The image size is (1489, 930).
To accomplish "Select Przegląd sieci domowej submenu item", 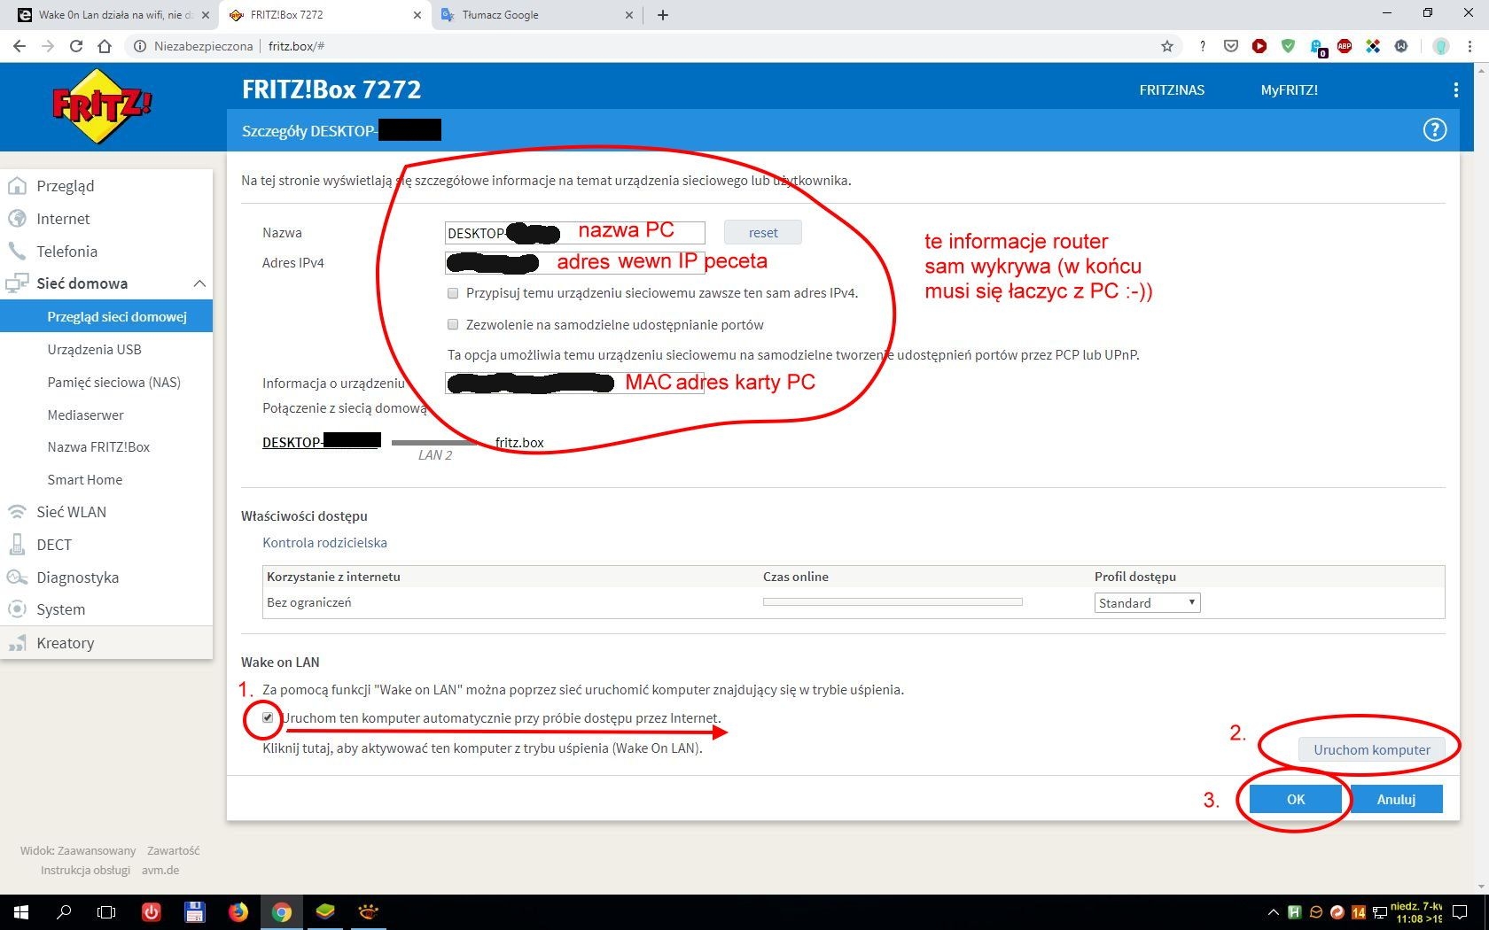I will [x=106, y=316].
